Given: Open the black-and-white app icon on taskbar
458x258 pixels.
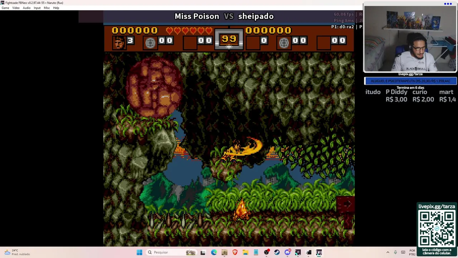Looking at the screenshot, I should coord(309,252).
